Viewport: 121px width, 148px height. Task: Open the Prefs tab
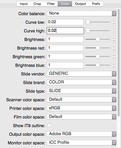(96, 4)
